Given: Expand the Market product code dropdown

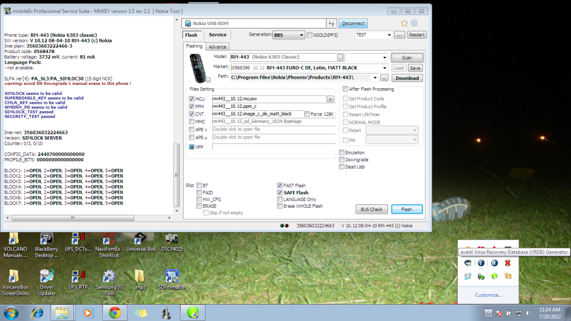Looking at the screenshot, I should click(385, 68).
